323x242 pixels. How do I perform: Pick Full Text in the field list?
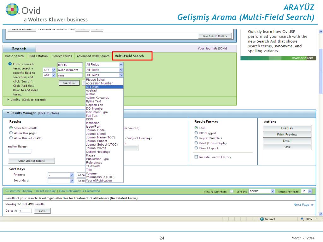(104, 116)
